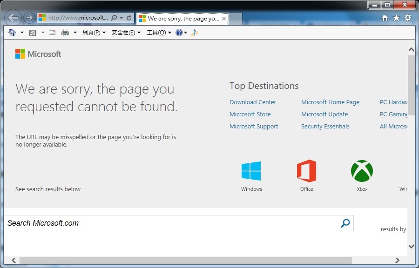This screenshot has width=419, height=268.
Task: Select the 'We are sorry, the page yo...' tab
Action: tap(182, 19)
